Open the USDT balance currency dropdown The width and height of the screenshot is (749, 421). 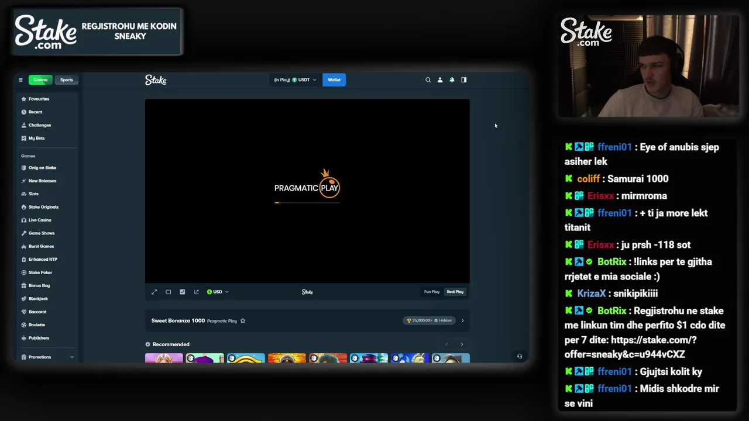(296, 80)
